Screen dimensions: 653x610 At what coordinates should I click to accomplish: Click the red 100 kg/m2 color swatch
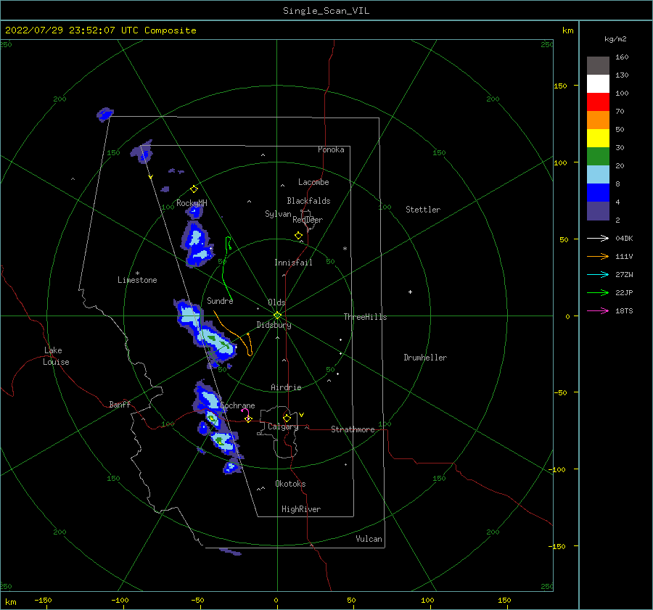click(598, 102)
